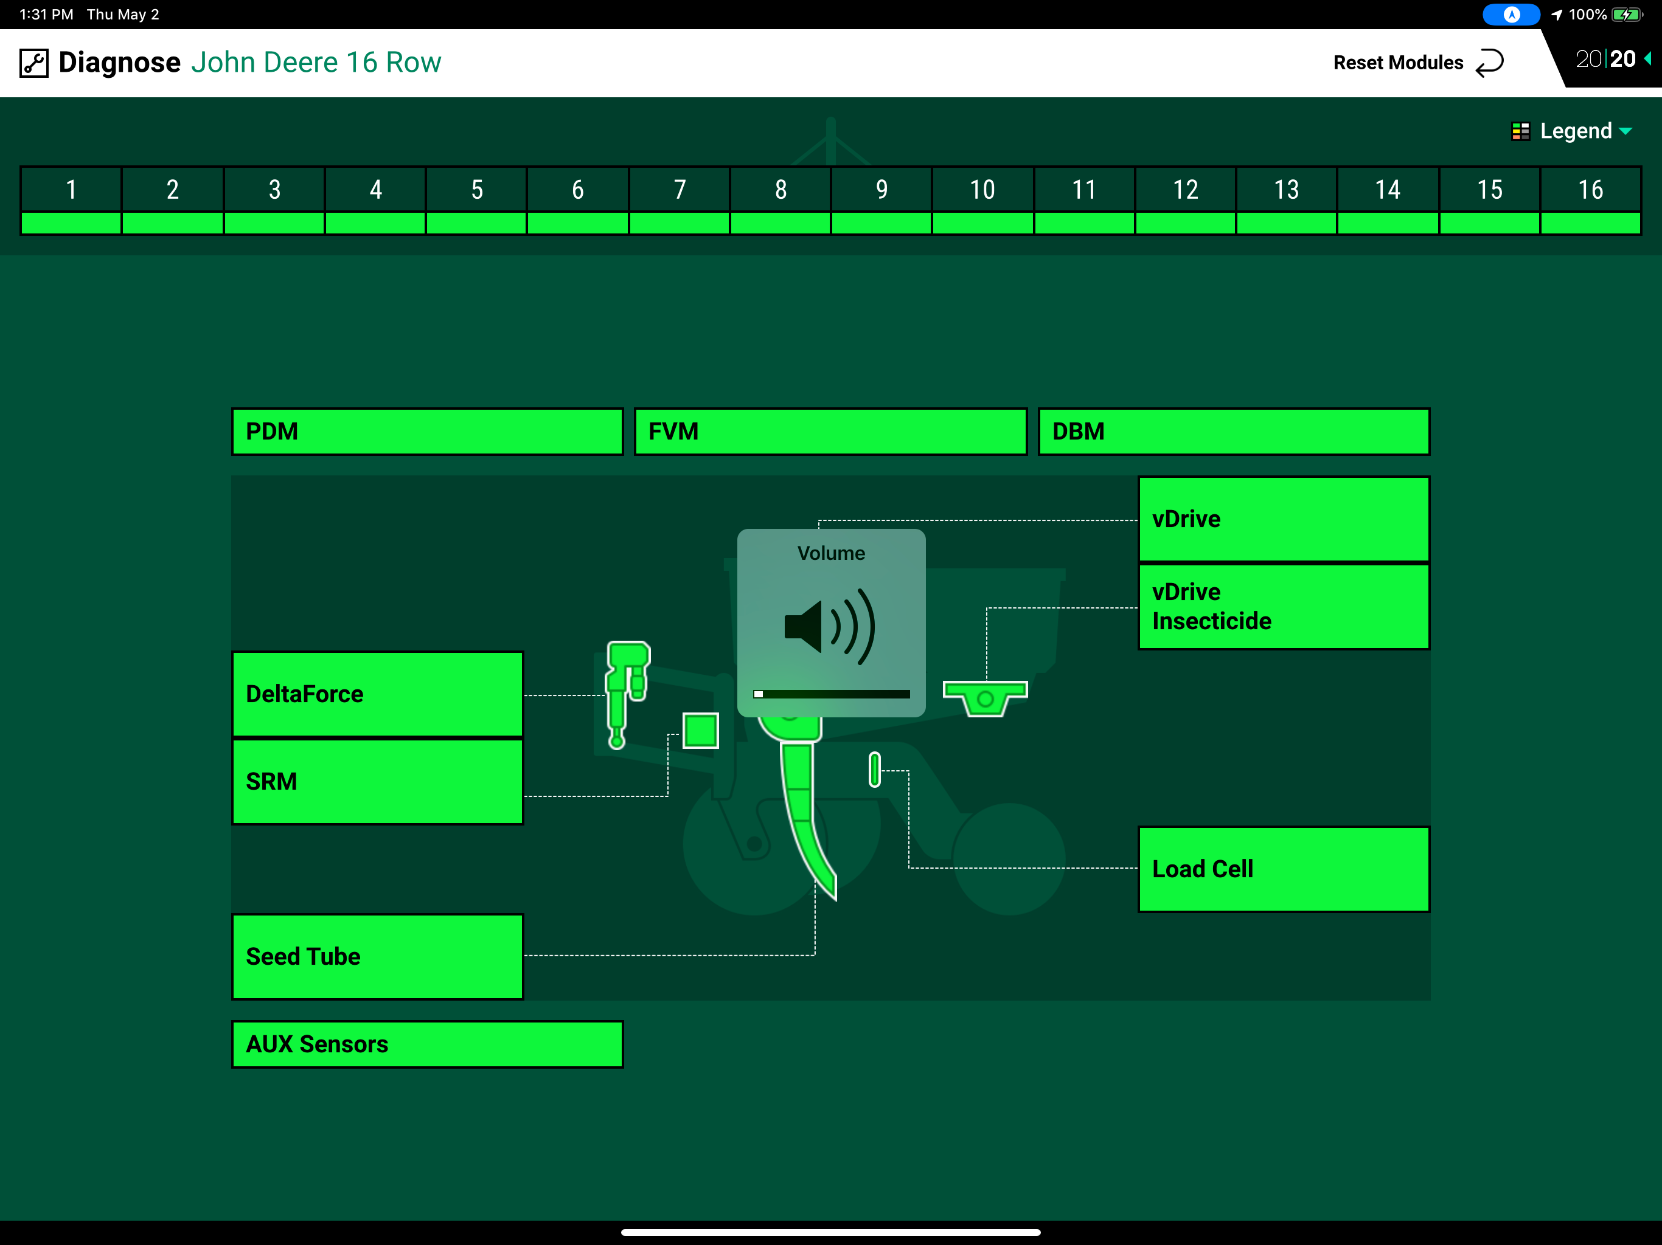
Task: Tap the Diagnose wrench icon
Action: pyautogui.click(x=34, y=63)
